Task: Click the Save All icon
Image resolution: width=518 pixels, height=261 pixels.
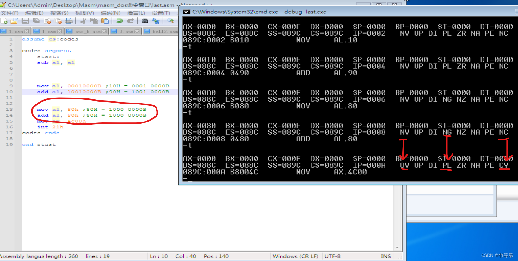Action: (36, 21)
